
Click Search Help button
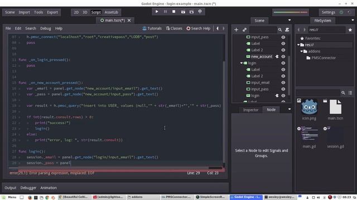[199, 28]
